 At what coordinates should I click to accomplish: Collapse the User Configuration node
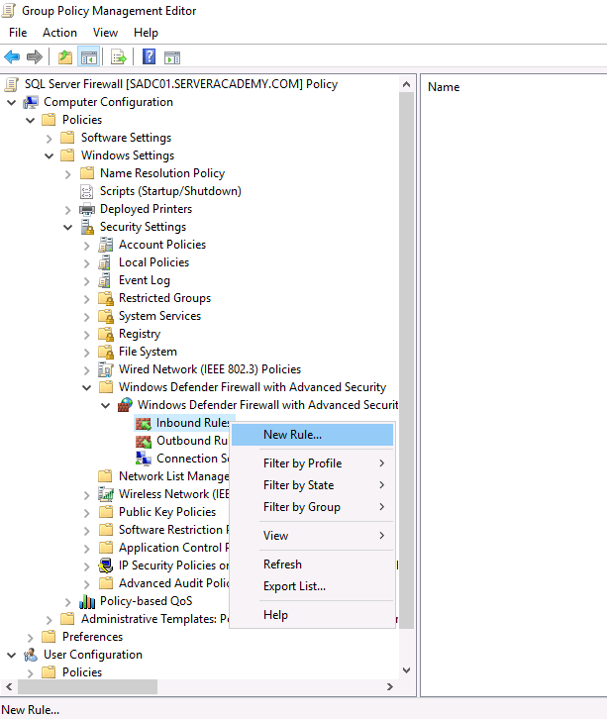click(12, 656)
